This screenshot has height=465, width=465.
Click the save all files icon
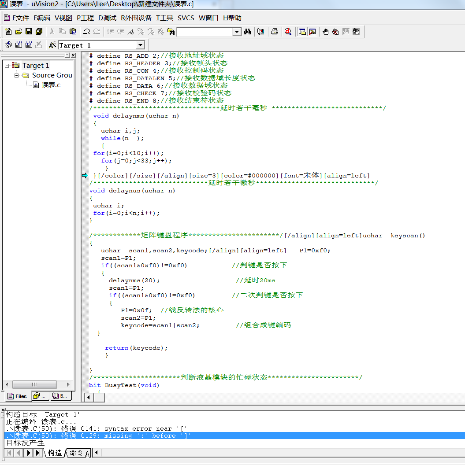pos(39,31)
